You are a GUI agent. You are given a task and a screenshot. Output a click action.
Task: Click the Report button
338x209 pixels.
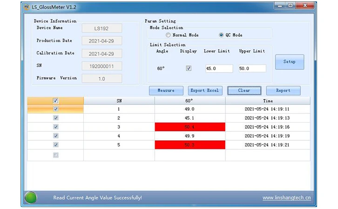(283, 91)
